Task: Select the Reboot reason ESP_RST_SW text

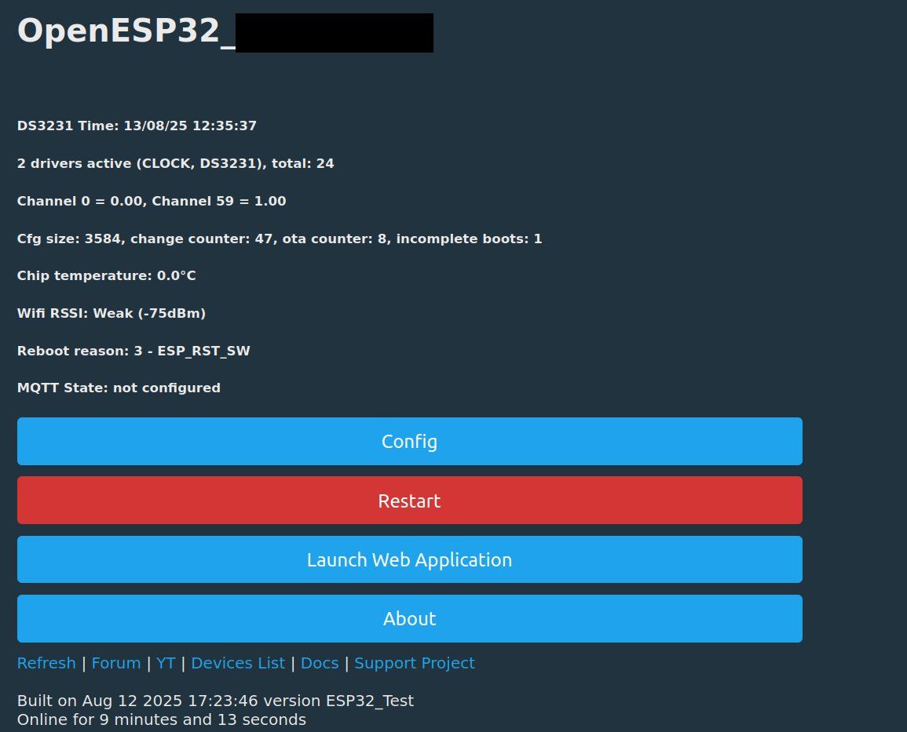Action: pos(133,351)
